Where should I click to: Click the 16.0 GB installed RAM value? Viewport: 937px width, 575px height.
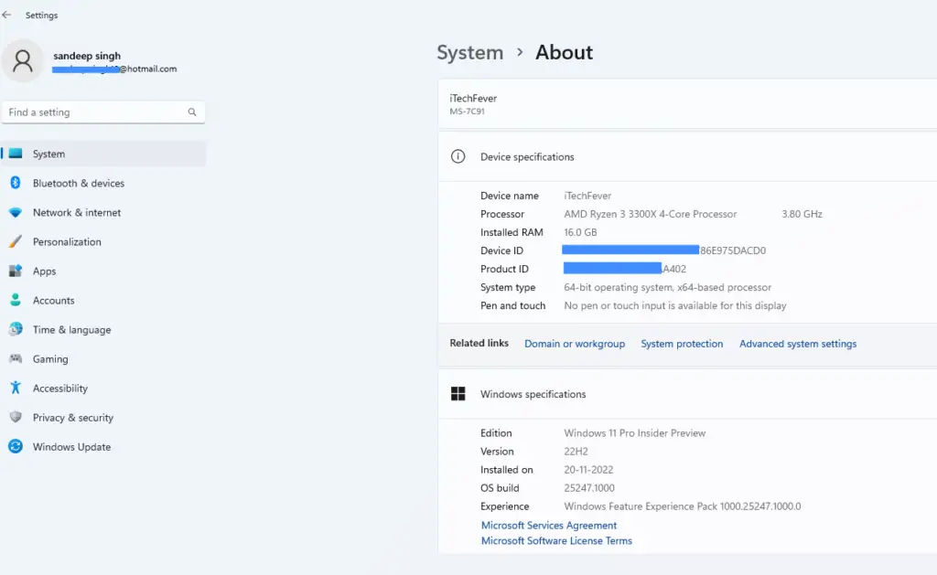580,232
